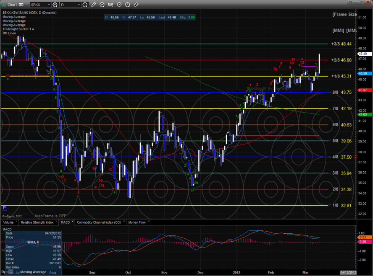Close the MACD tab
The image size is (373, 276).
[72, 222]
